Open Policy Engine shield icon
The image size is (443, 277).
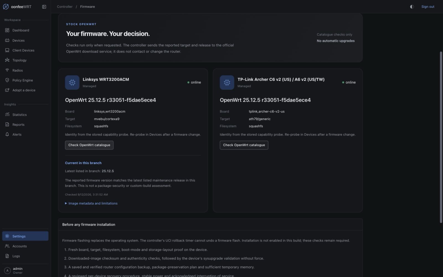point(7,80)
